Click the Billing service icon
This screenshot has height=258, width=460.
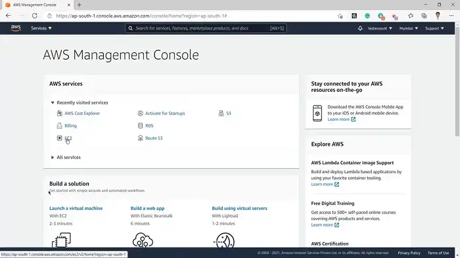pos(60,125)
